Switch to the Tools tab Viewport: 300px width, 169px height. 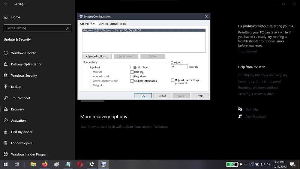123,24
